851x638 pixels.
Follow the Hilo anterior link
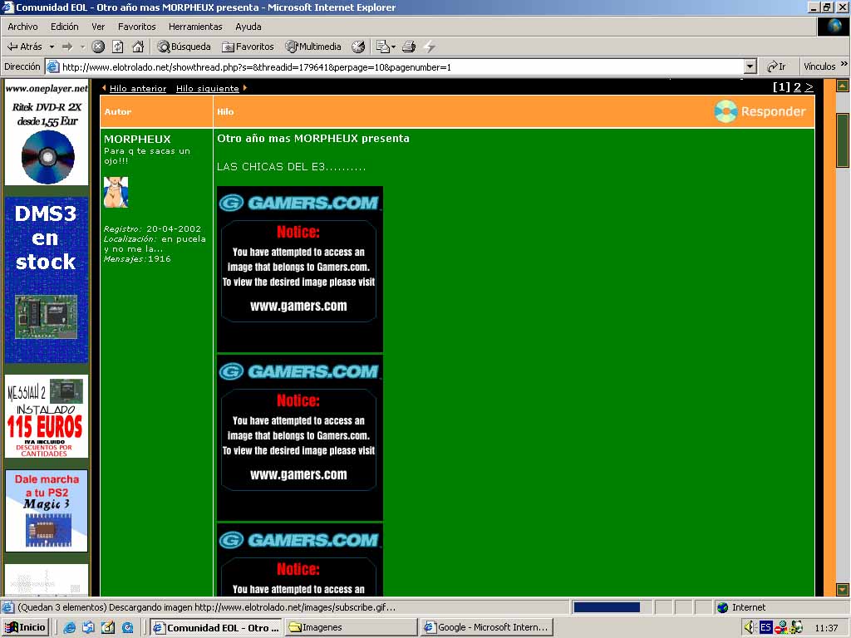(x=138, y=88)
